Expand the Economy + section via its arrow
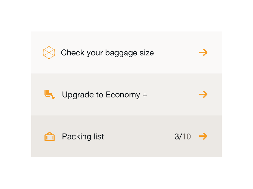 click(x=204, y=94)
